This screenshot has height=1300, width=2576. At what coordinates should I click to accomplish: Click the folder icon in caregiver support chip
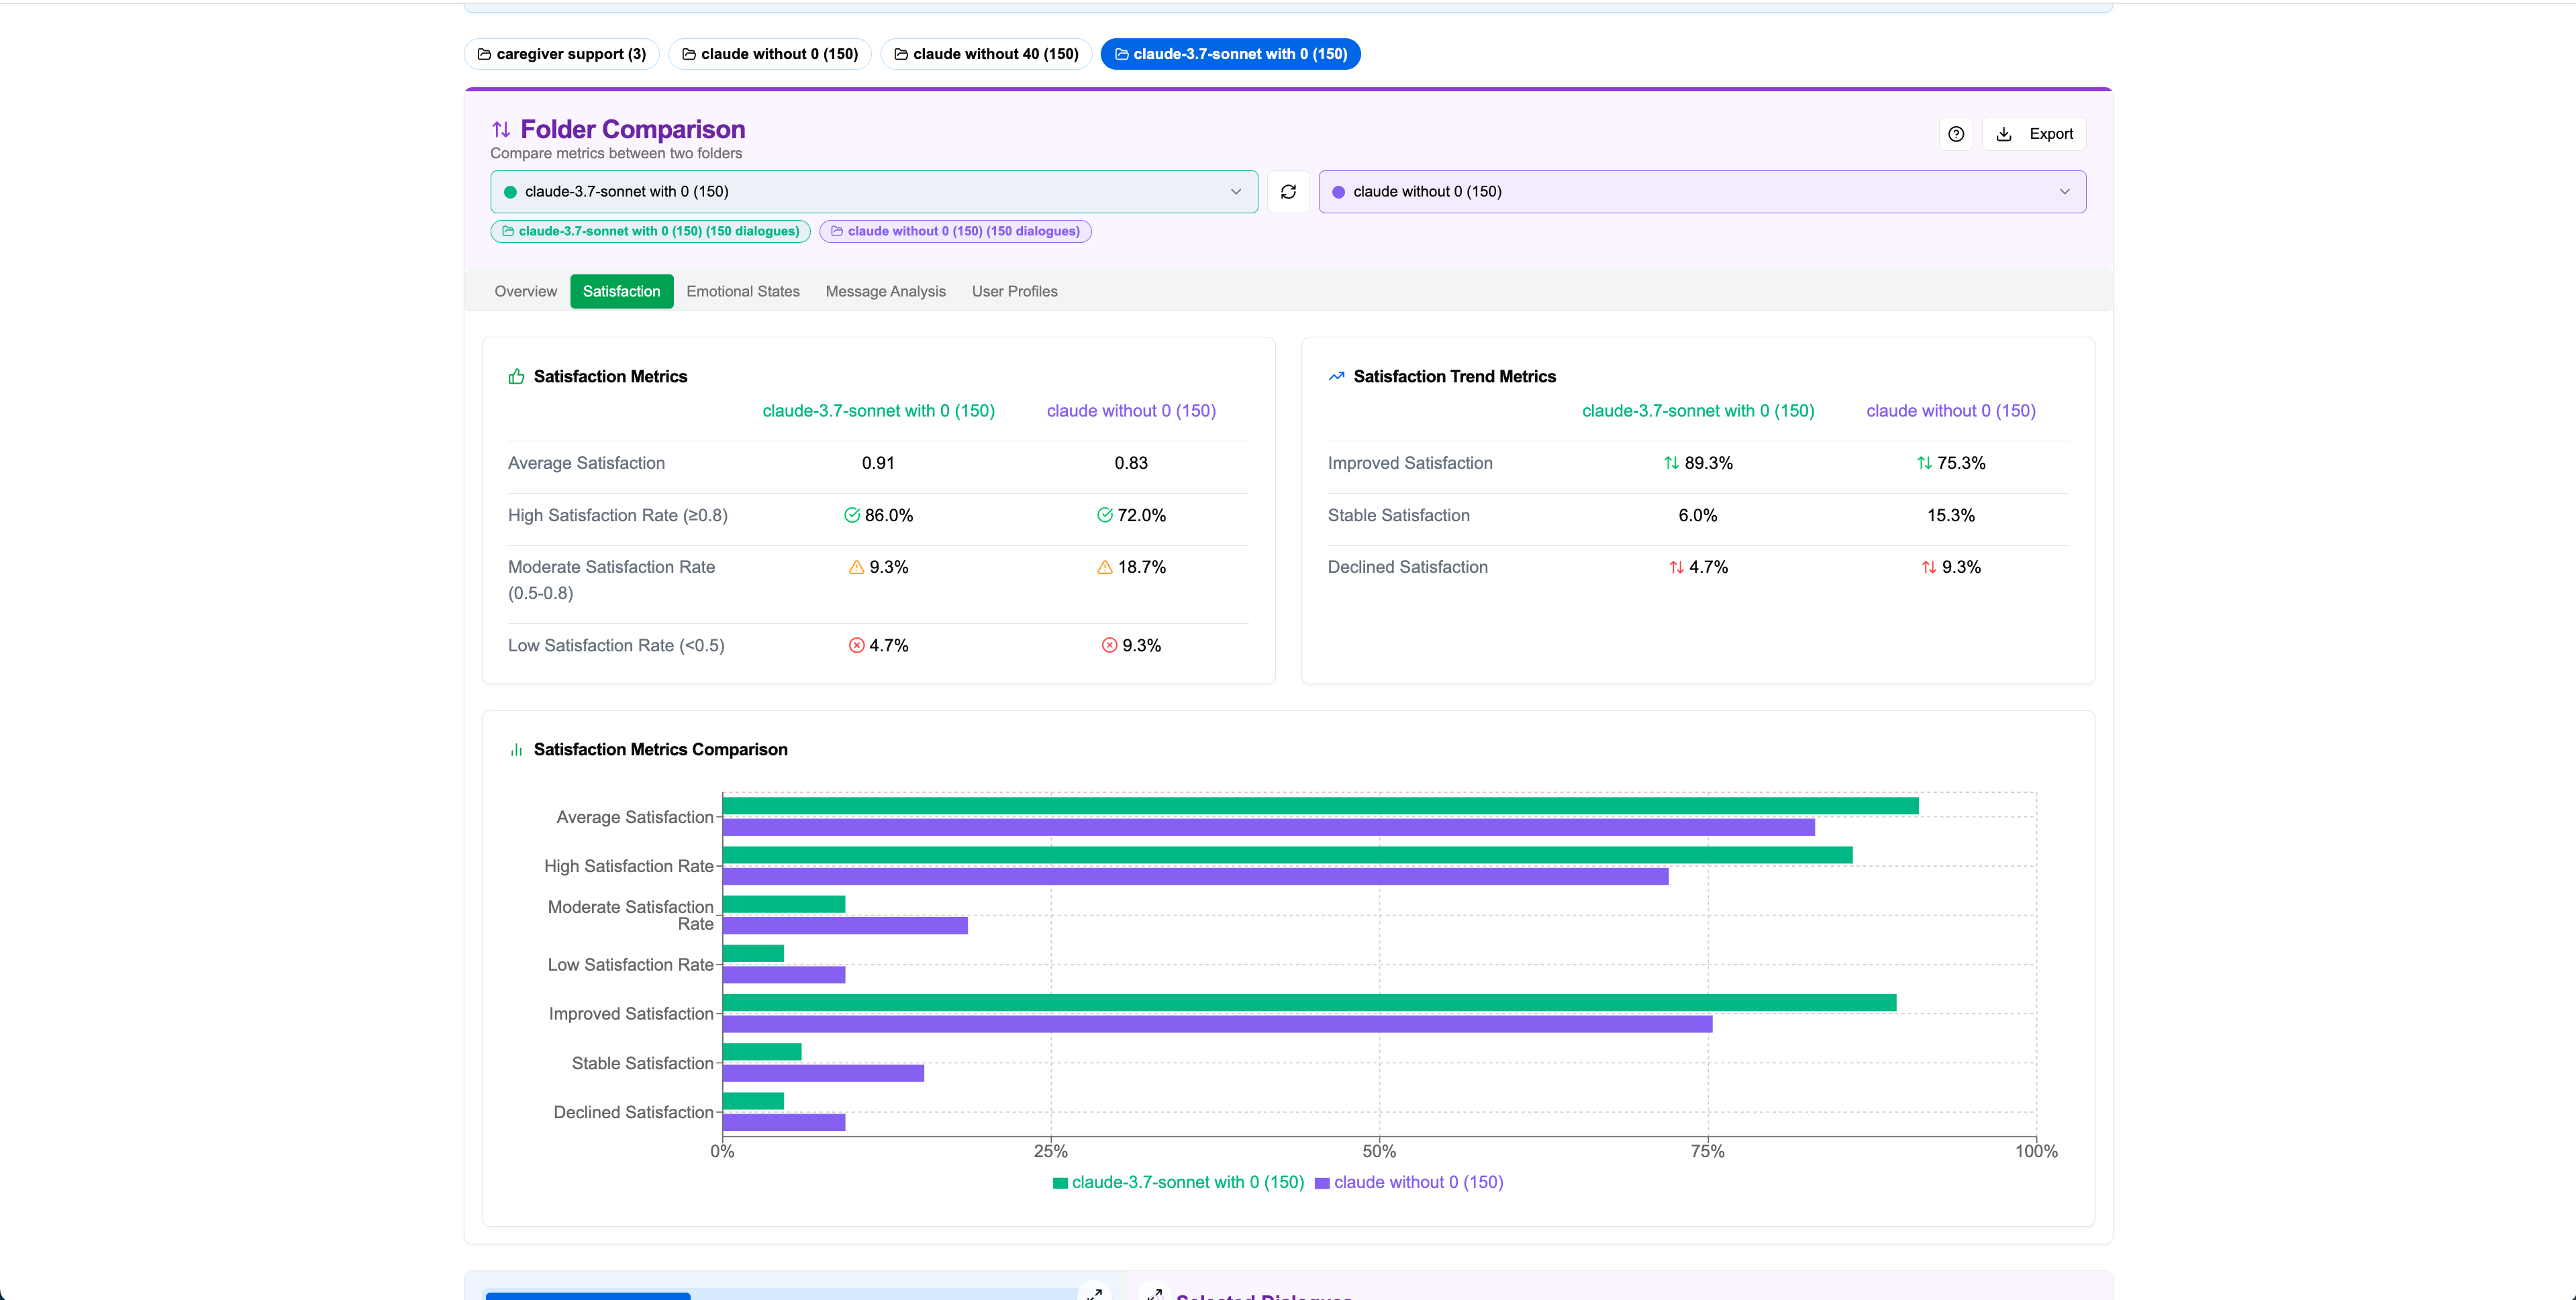coord(484,54)
